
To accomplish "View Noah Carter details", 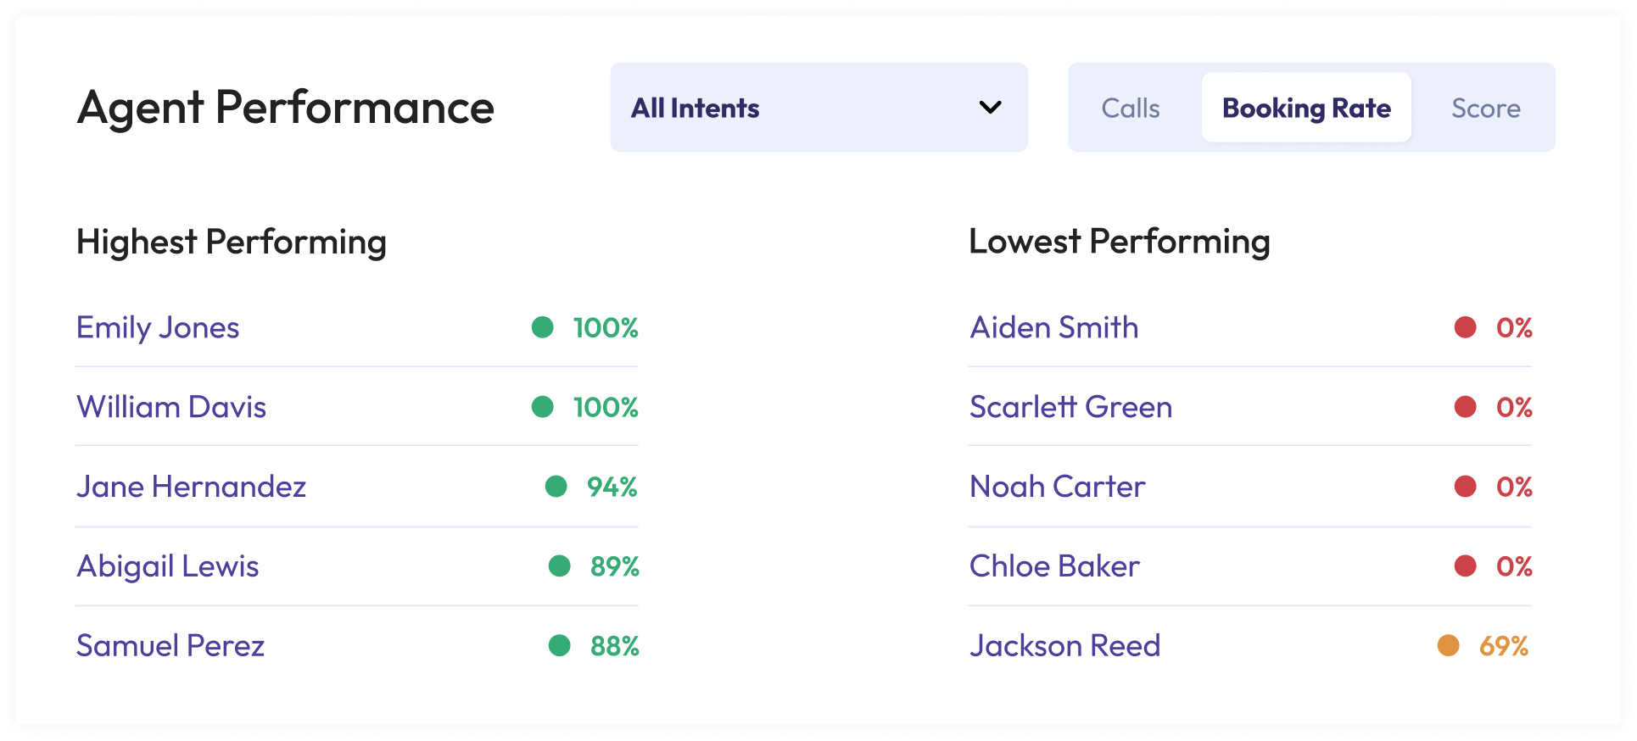I will pyautogui.click(x=1057, y=487).
